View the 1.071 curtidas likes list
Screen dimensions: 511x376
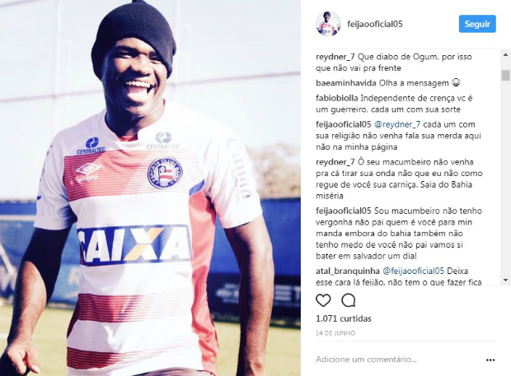click(x=344, y=318)
